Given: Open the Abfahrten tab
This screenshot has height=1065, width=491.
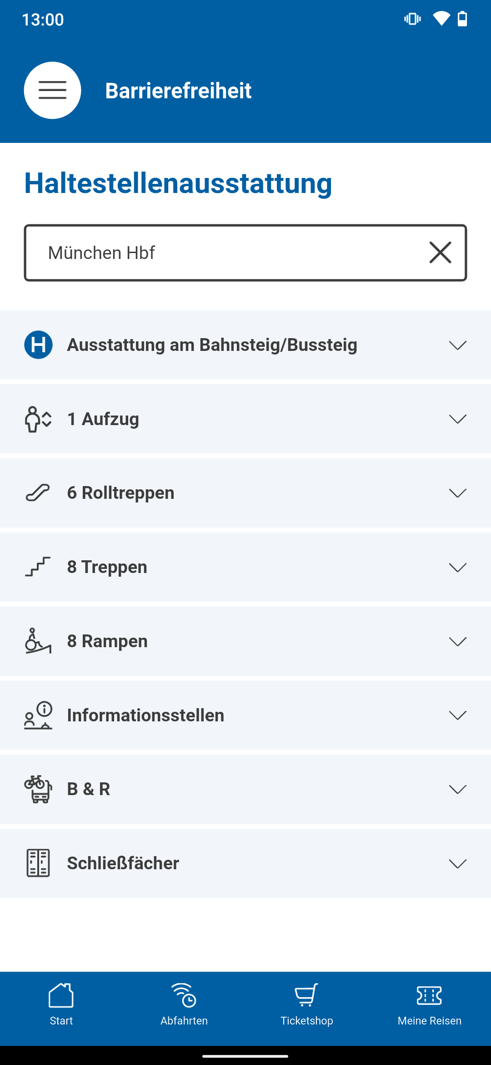Looking at the screenshot, I should pos(184,1004).
